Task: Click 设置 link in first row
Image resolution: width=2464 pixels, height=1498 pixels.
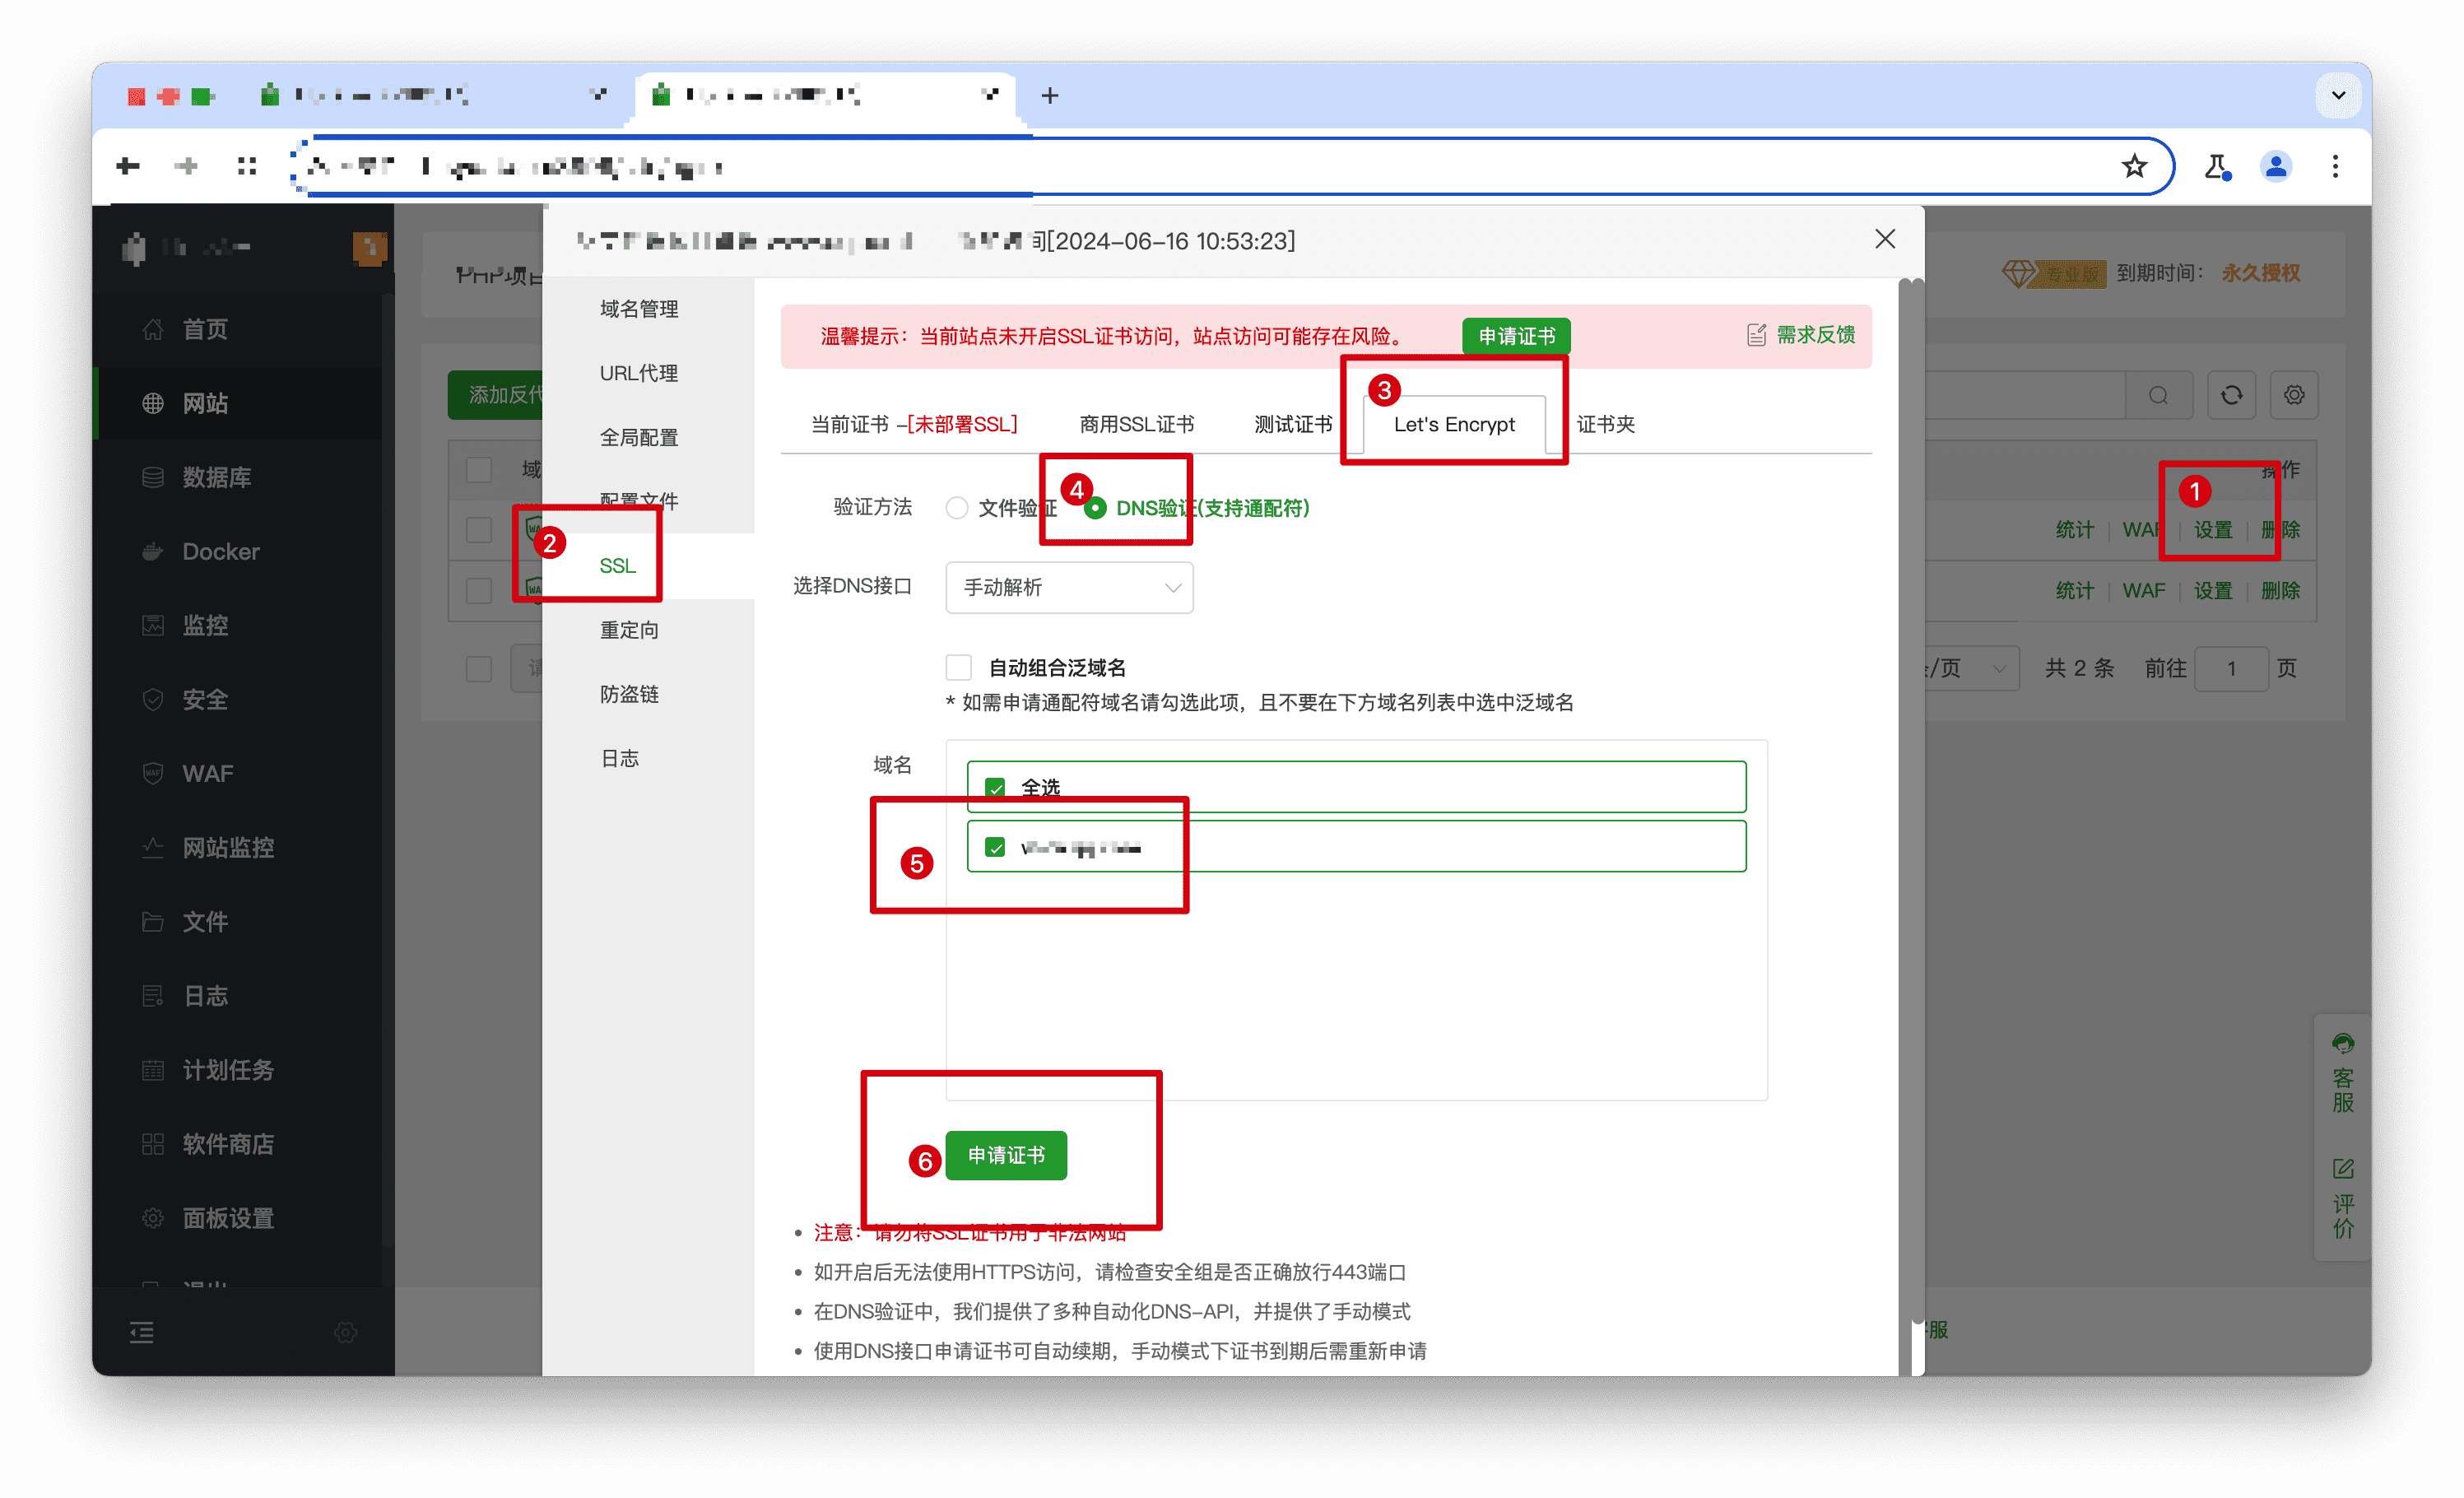Action: (x=2212, y=530)
